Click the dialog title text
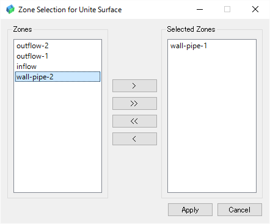The image size is (270, 224). 70,10
